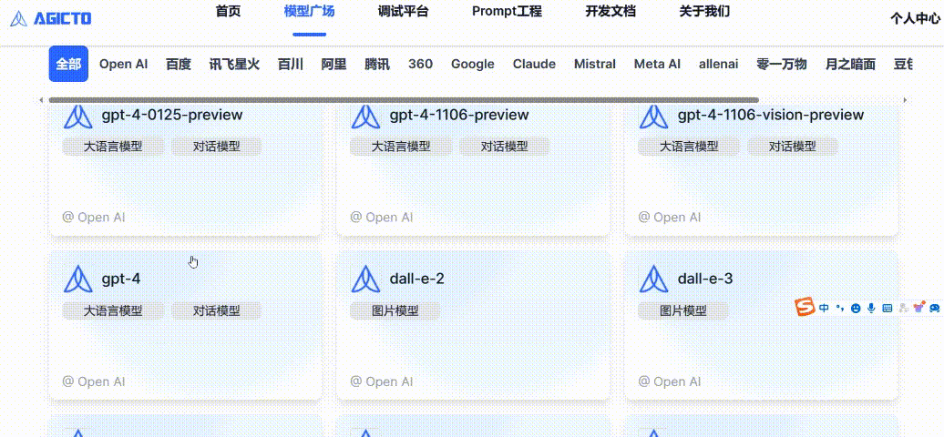944x437 pixels.
Task: Click 对话模型 tag on gpt-4-1106-vision-preview card
Action: tap(793, 147)
